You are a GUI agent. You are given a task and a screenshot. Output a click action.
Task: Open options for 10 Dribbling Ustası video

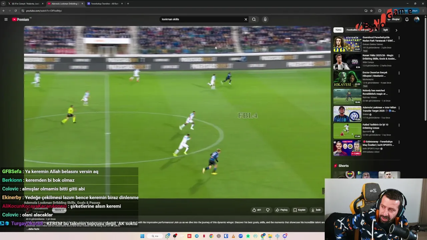point(399,125)
